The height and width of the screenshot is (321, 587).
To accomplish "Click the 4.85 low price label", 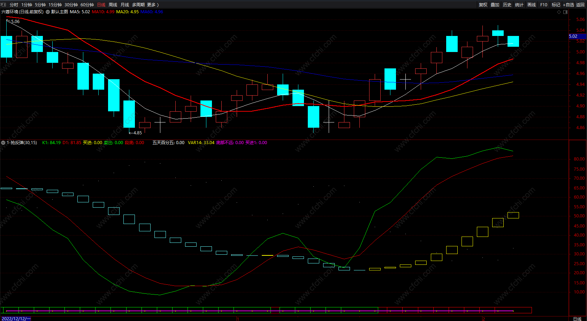I will click(x=138, y=133).
